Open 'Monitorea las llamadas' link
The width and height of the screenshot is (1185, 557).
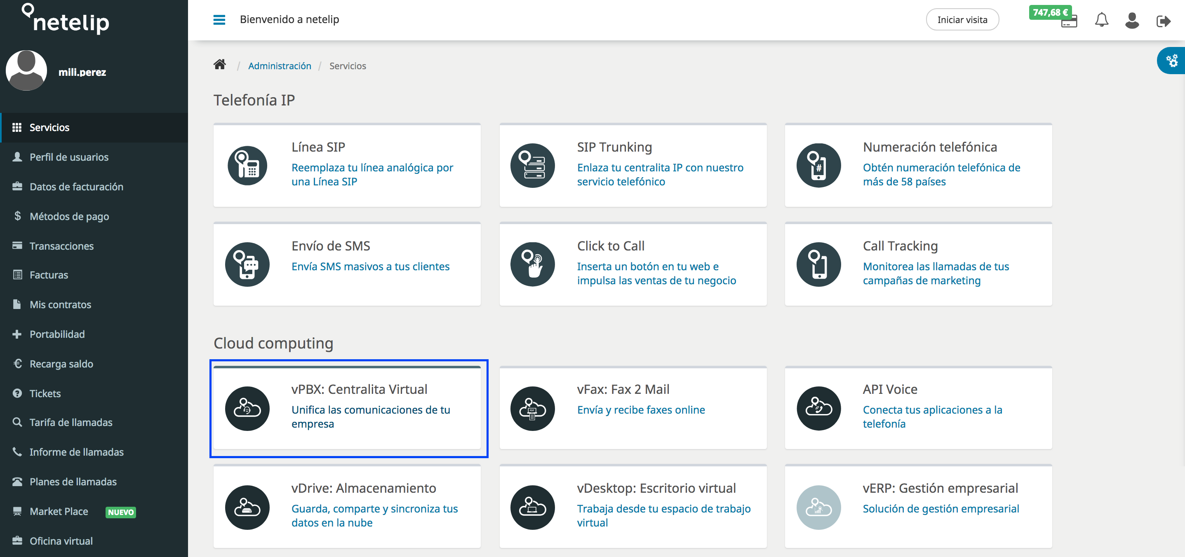(x=936, y=274)
